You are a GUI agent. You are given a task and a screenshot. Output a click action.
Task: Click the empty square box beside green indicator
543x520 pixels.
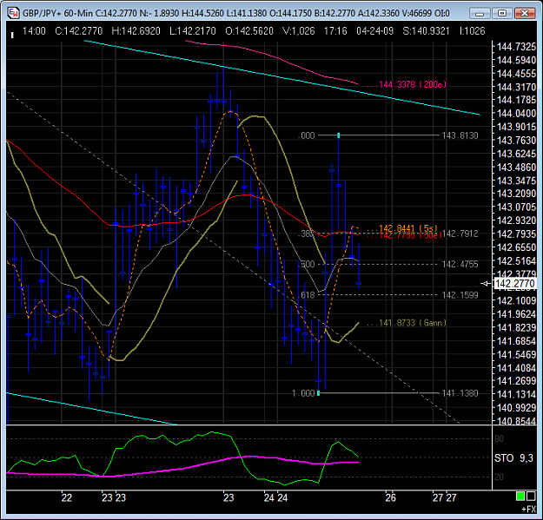pos(531,497)
